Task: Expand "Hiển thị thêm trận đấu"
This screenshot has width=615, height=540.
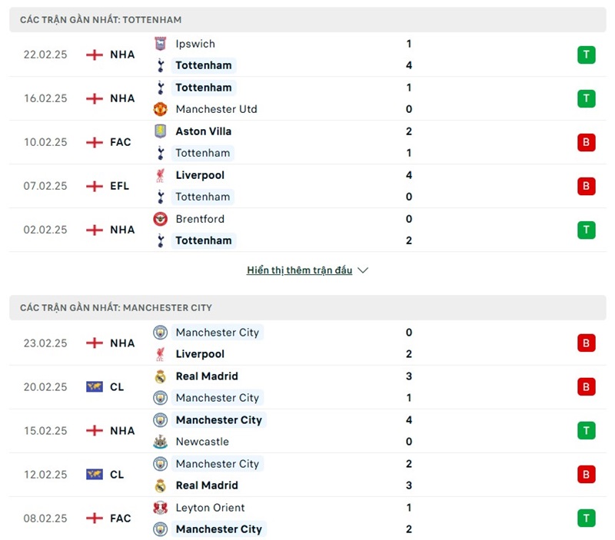Action: 300,270
